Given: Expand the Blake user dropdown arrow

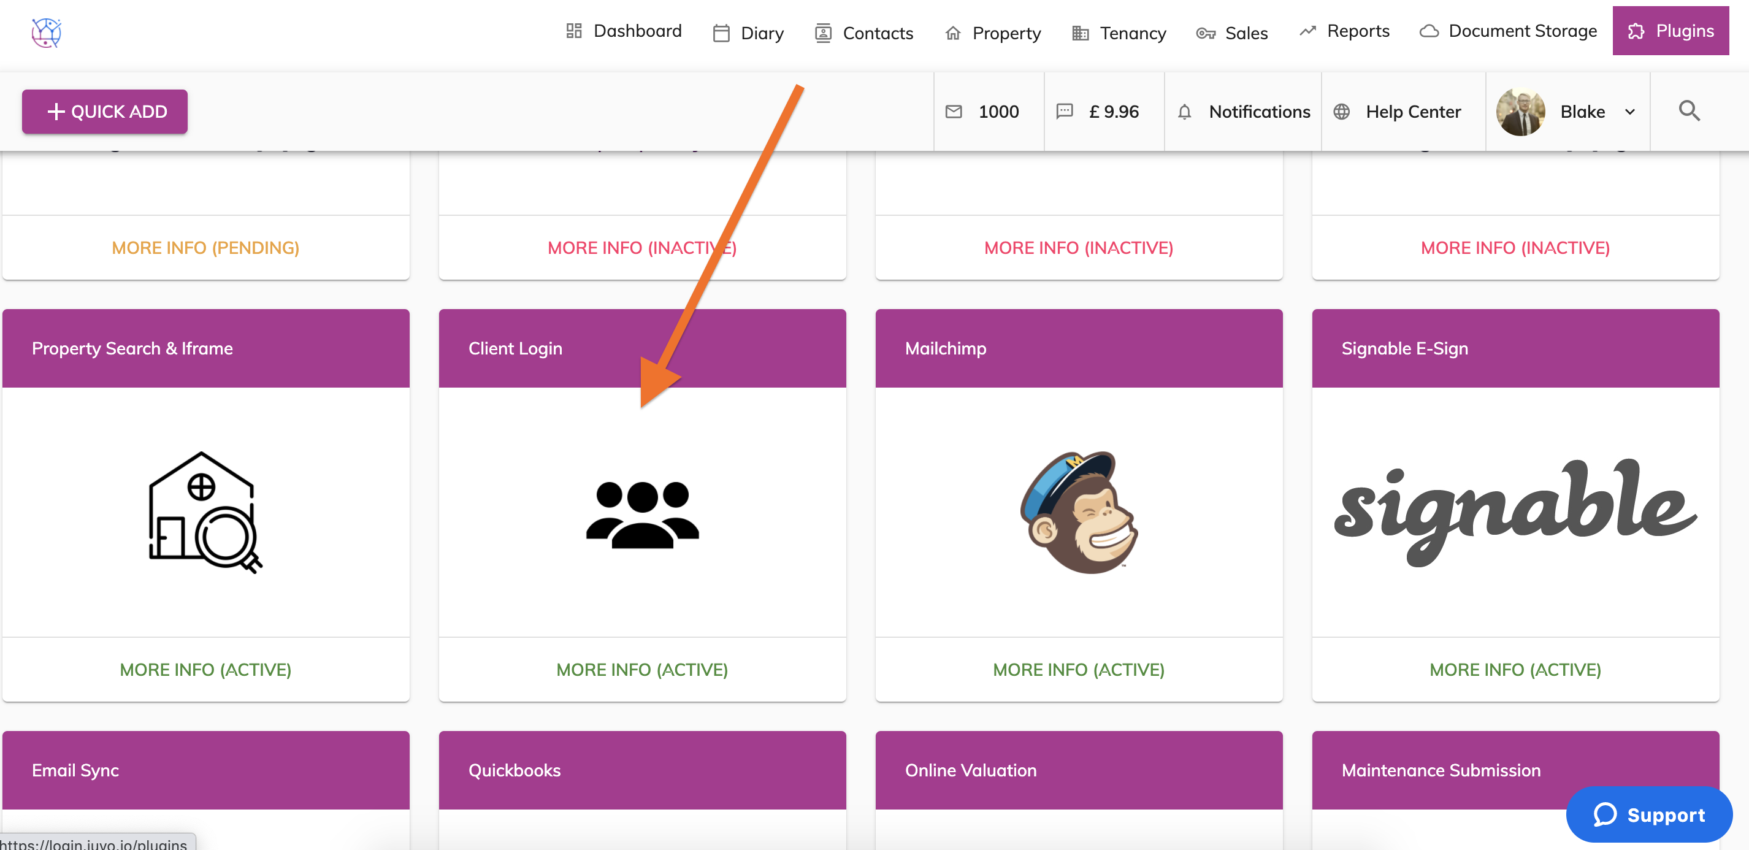Looking at the screenshot, I should point(1629,112).
